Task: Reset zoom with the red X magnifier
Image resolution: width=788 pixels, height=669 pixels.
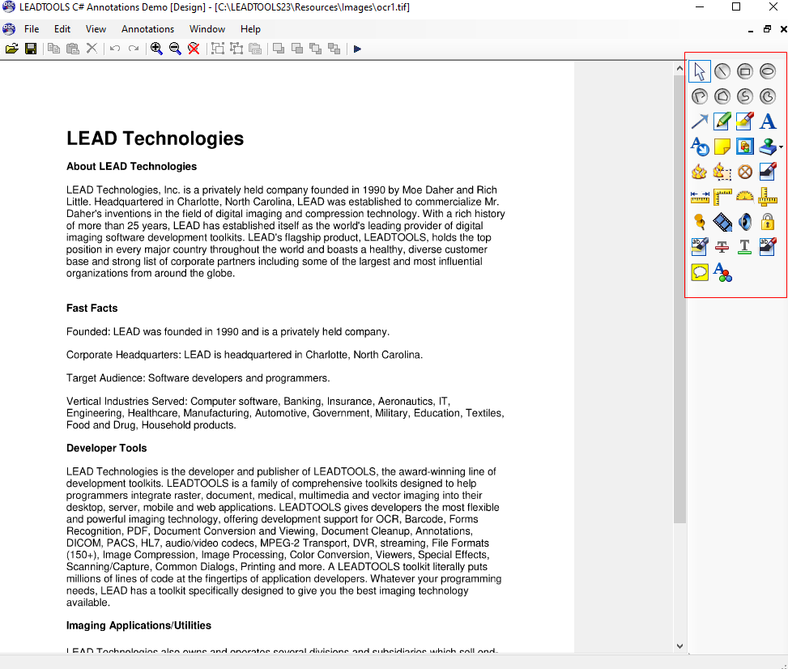Action: click(194, 49)
